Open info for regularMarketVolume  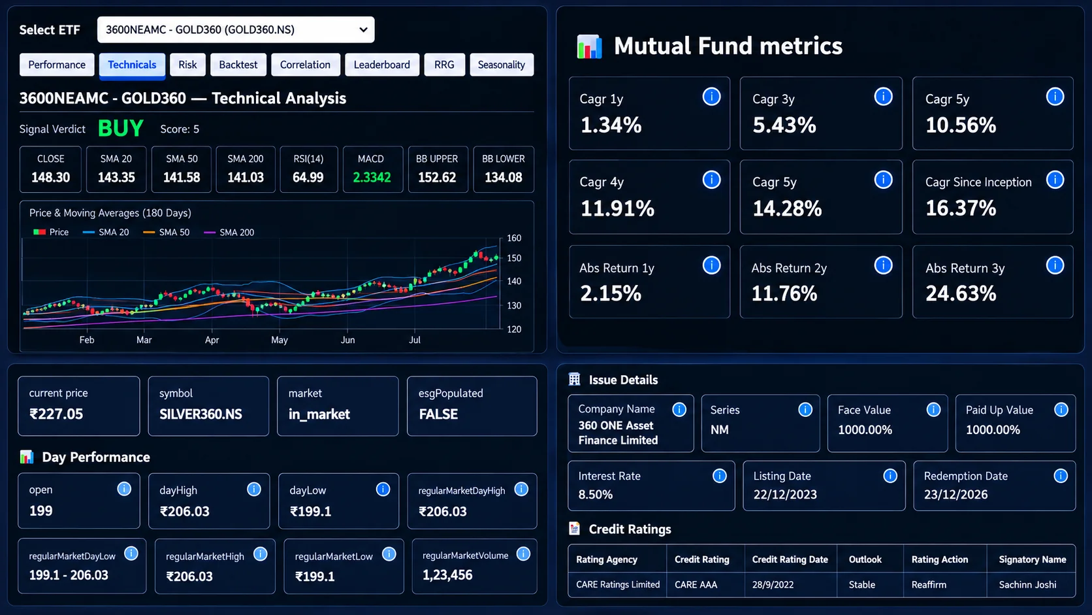click(x=523, y=554)
